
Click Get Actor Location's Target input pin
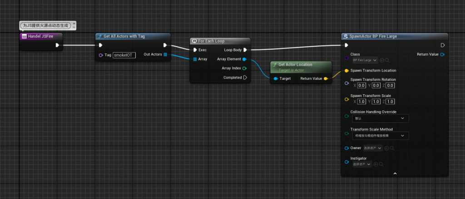point(276,78)
